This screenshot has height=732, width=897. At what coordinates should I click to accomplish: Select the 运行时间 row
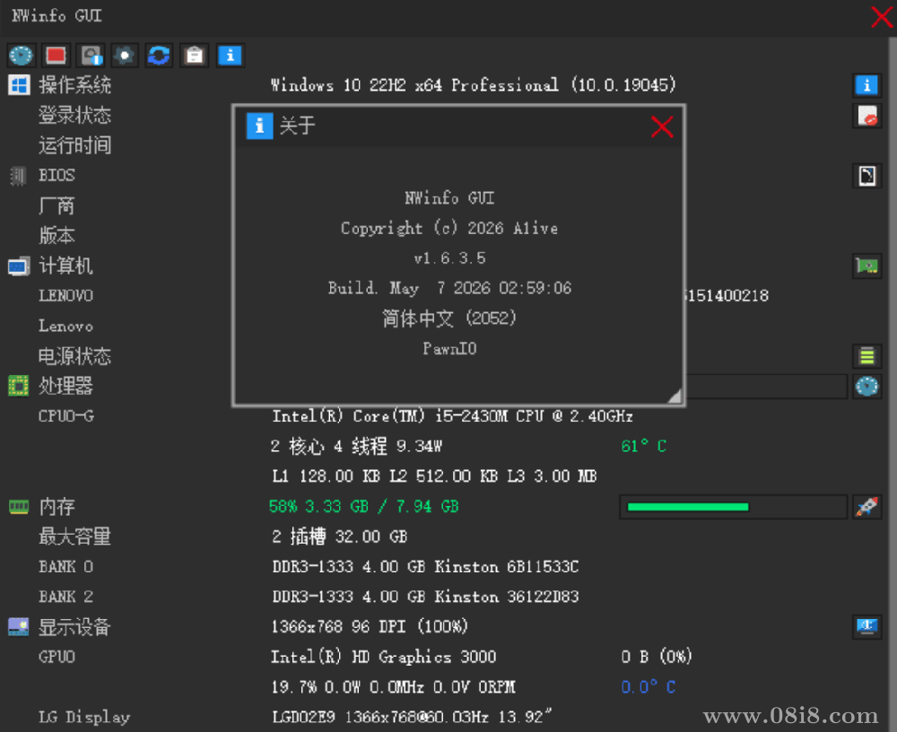tap(75, 145)
